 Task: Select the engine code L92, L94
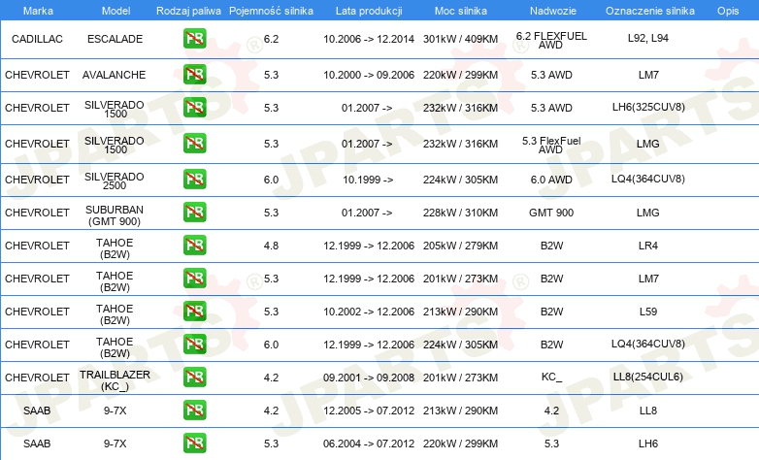(647, 38)
